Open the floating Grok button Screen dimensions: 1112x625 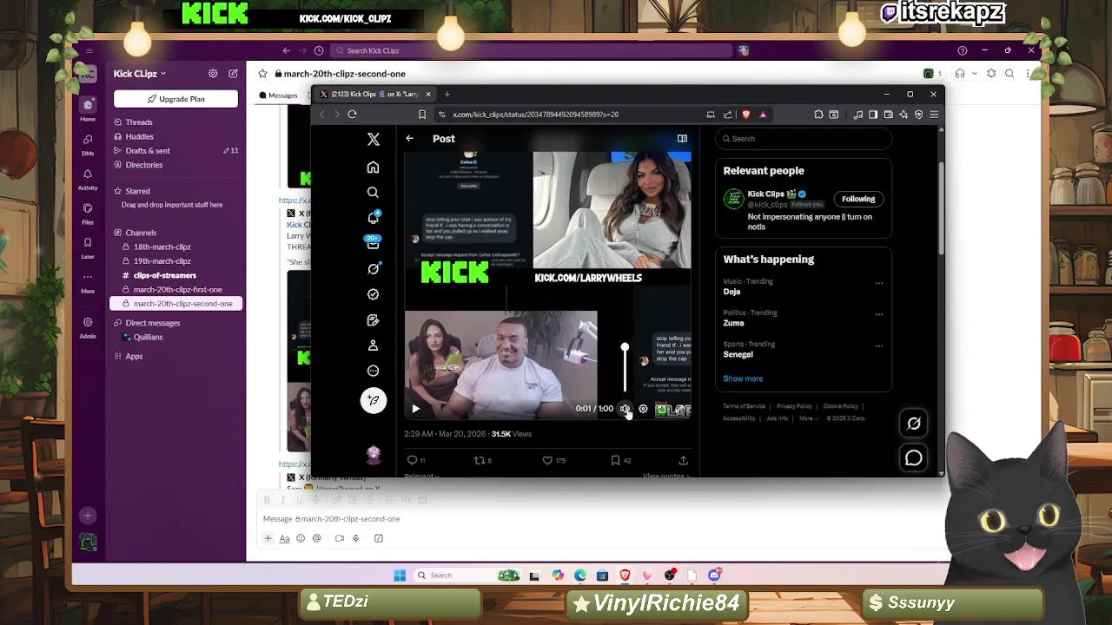click(x=913, y=424)
